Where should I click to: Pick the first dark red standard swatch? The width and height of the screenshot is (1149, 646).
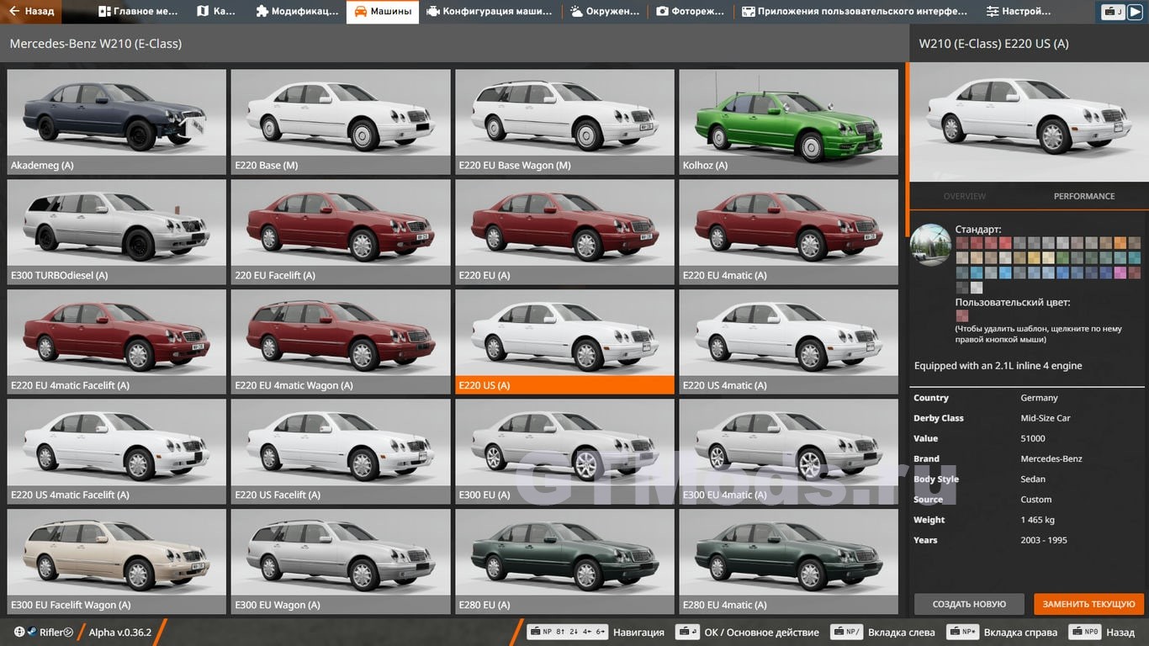[962, 242]
